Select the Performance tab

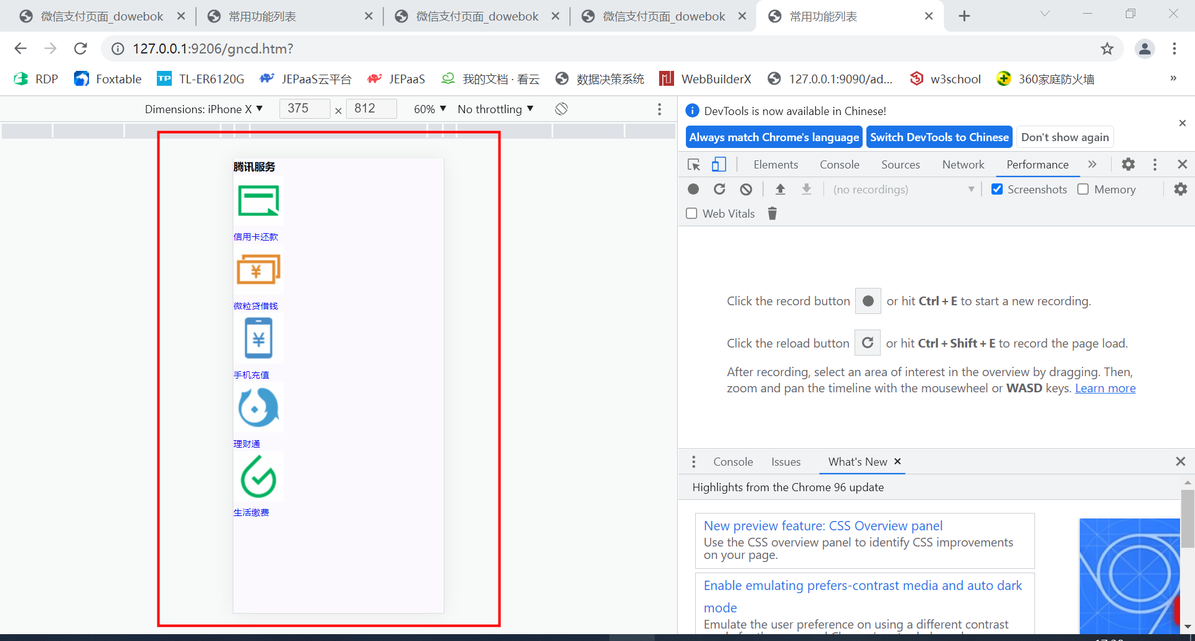[x=1038, y=164]
